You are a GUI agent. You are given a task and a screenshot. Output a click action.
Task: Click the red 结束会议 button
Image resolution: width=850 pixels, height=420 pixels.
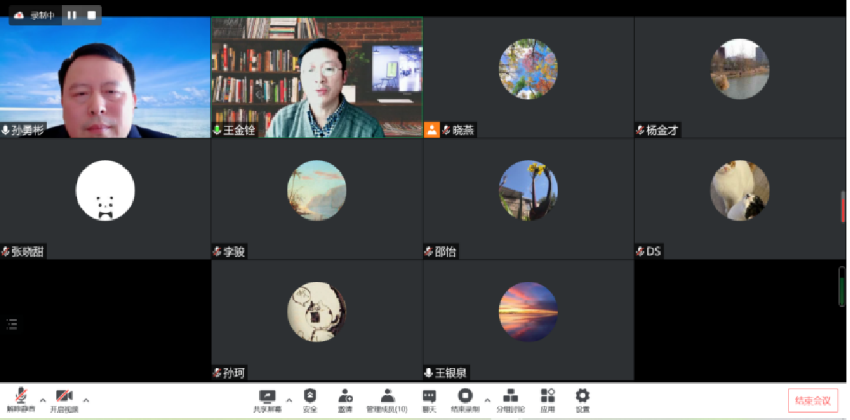812,400
